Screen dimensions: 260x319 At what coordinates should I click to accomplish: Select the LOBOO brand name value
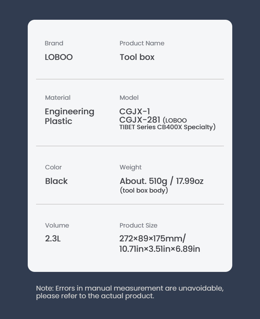(x=59, y=57)
